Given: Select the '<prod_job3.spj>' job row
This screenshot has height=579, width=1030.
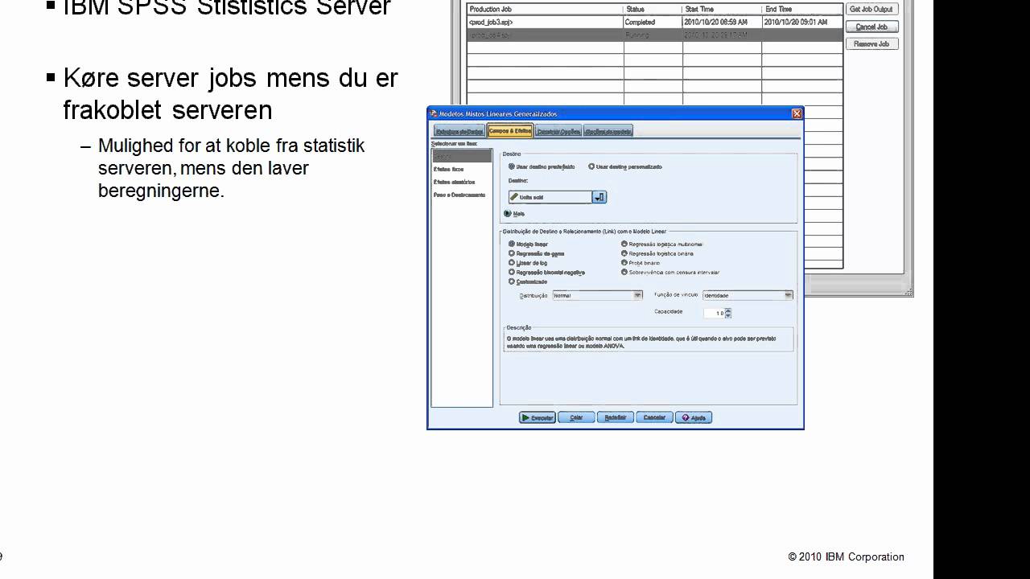Looking at the screenshot, I should click(x=654, y=23).
